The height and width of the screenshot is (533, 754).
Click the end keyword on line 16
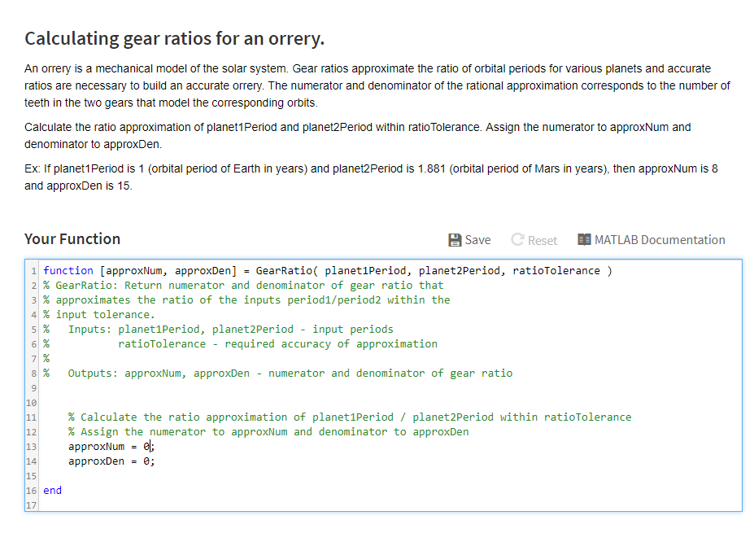52,490
